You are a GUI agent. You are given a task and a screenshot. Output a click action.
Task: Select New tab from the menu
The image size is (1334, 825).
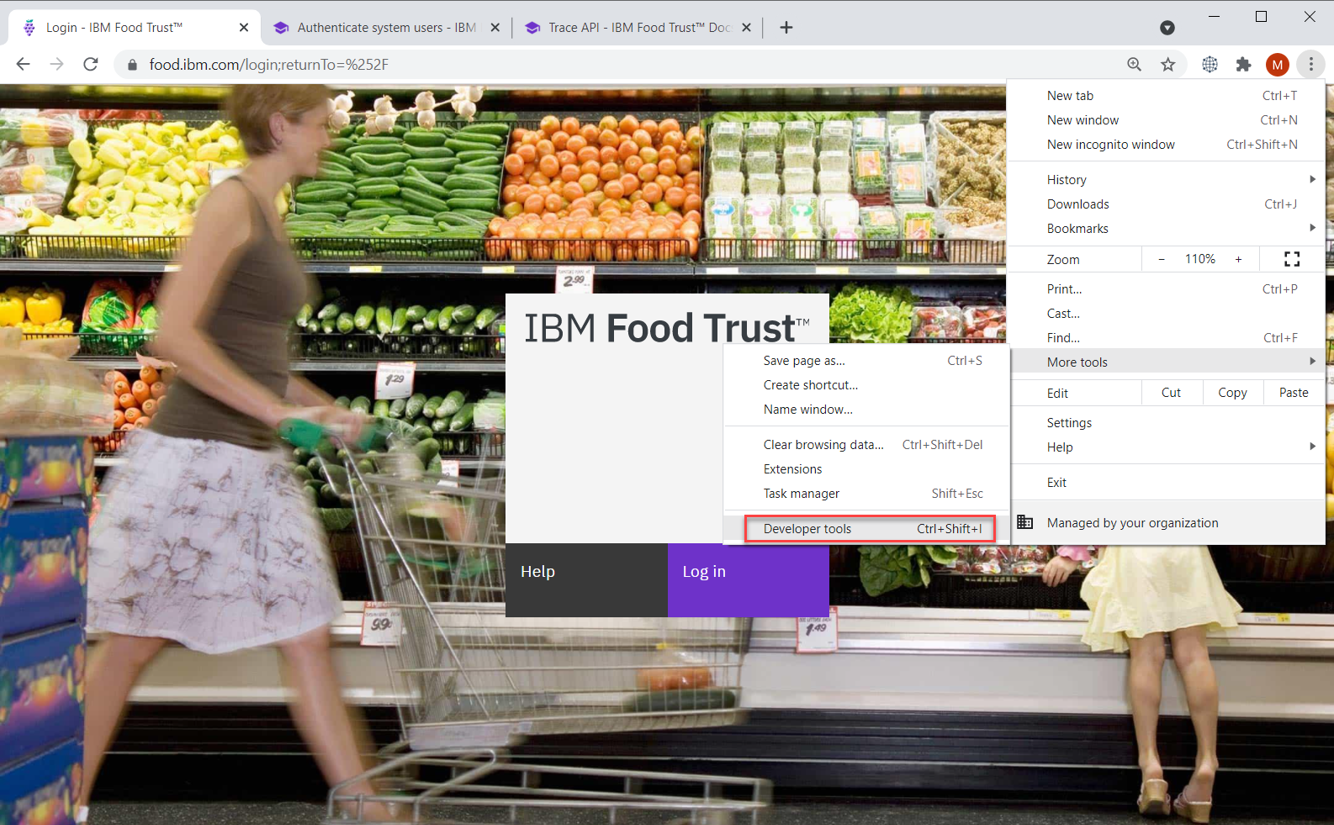pyautogui.click(x=1166, y=96)
